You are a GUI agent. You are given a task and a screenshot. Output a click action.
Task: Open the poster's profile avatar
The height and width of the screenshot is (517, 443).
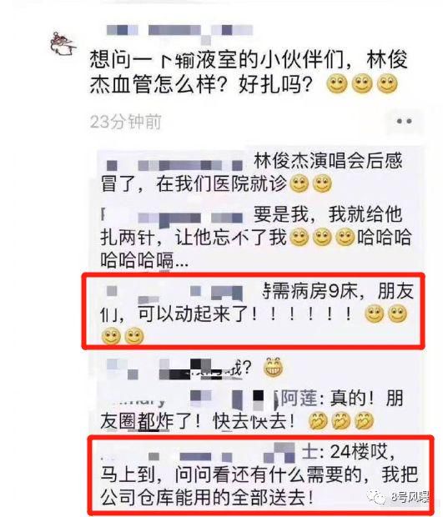[x=63, y=44]
